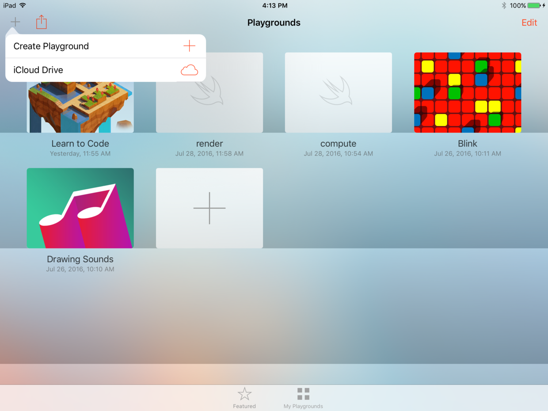This screenshot has width=548, height=411.
Task: Choose iCloud Drive menu entry
Action: tap(106, 70)
